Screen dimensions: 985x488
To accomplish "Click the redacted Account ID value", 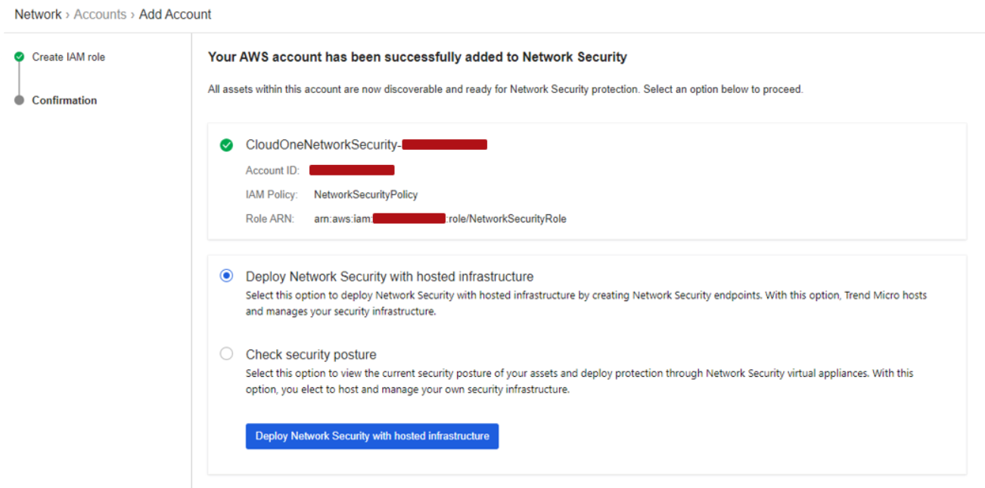I will pyautogui.click(x=352, y=170).
